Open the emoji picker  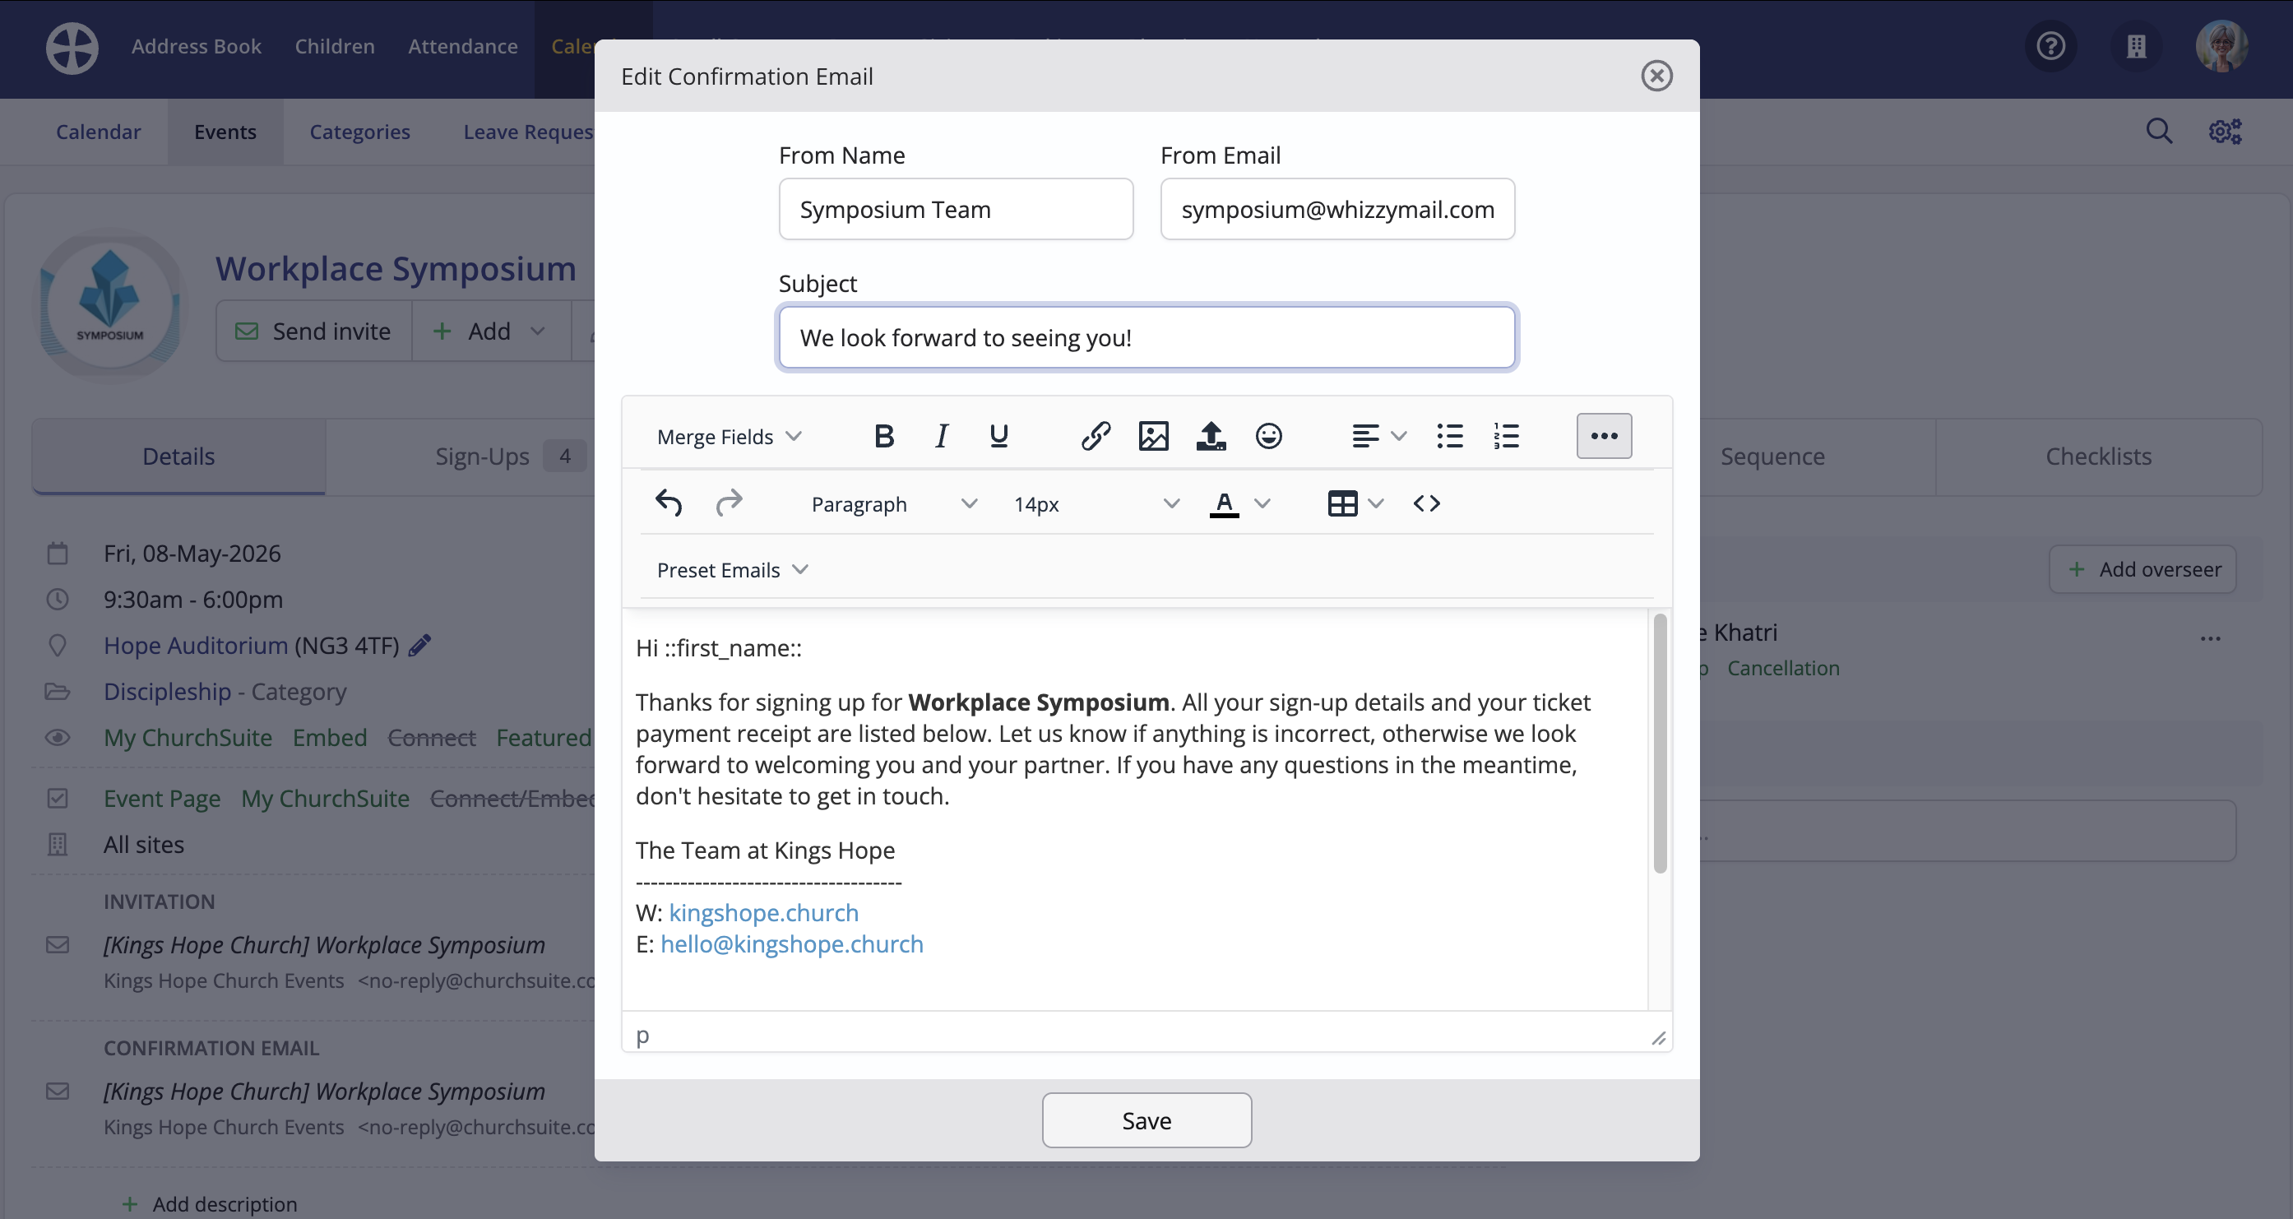tap(1268, 436)
